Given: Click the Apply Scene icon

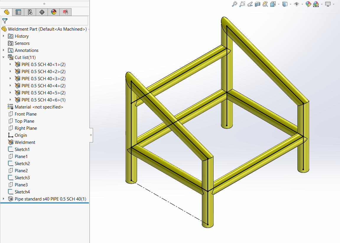Looking at the screenshot, I should (316, 4).
